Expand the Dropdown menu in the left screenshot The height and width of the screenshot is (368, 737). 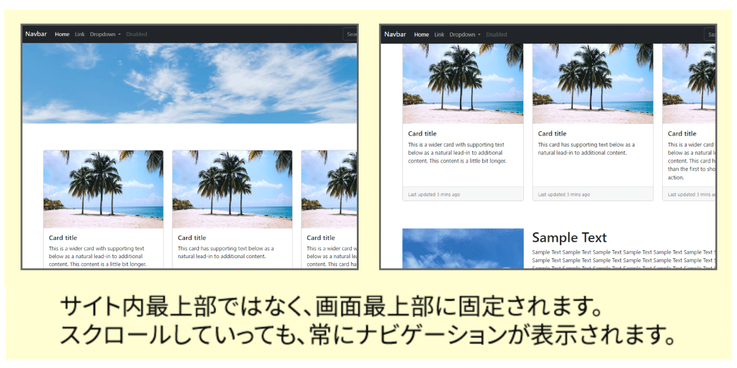pyautogui.click(x=106, y=34)
